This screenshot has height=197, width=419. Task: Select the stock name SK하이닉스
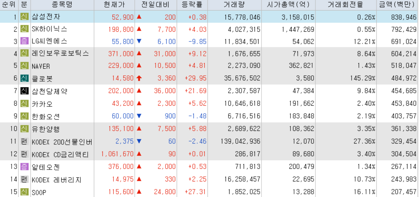click(49, 29)
